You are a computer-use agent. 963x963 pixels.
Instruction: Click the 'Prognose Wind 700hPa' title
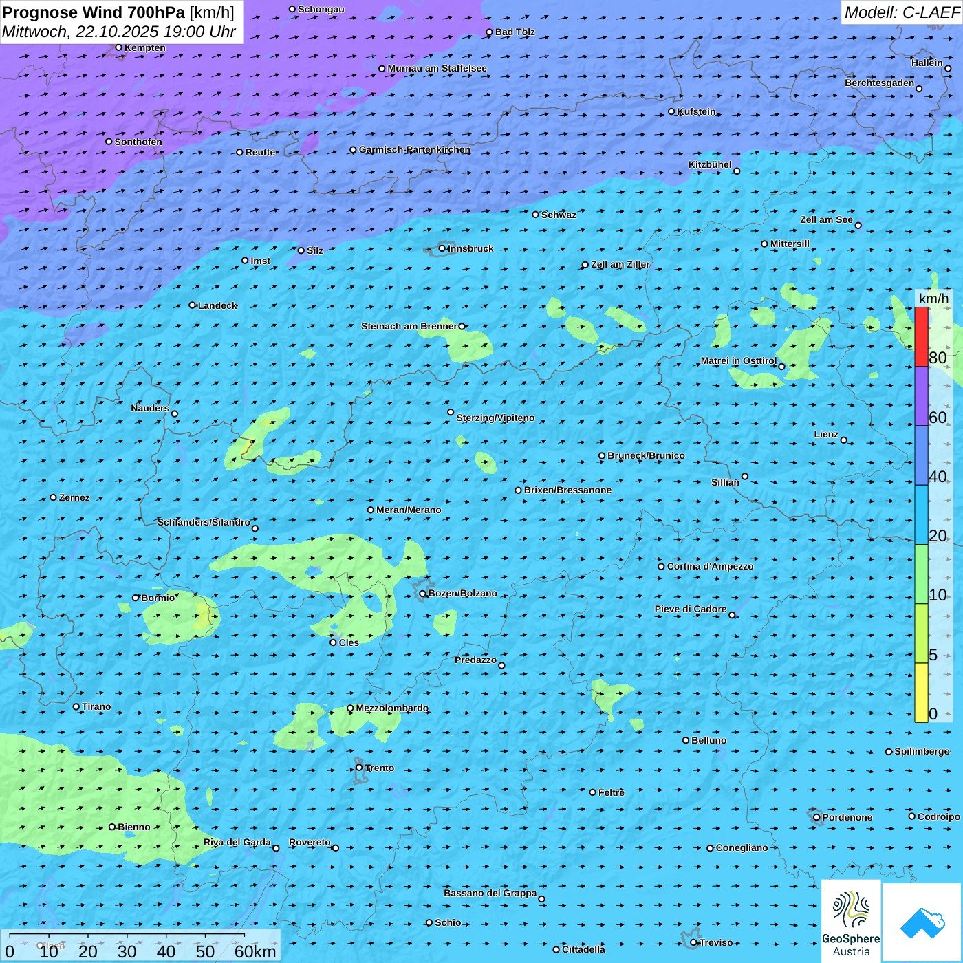94,12
